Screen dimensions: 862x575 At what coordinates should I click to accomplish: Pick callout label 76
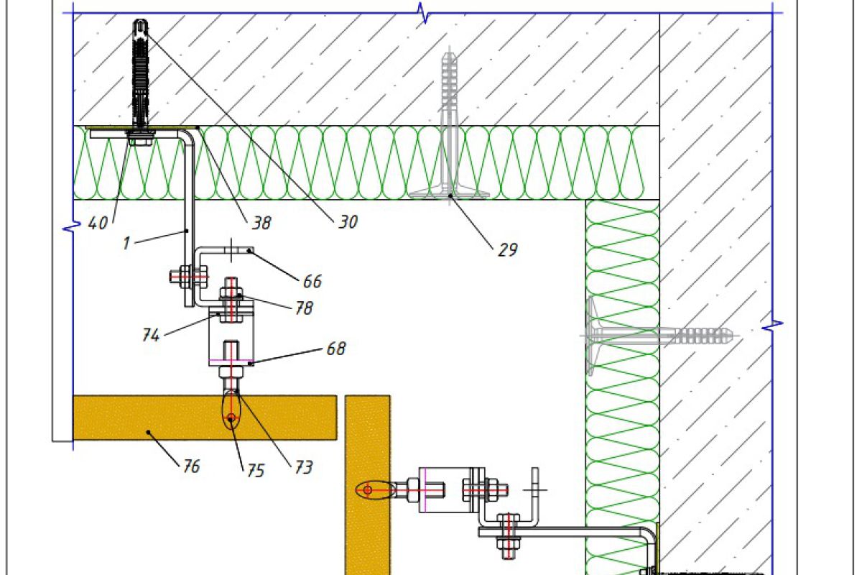coord(190,466)
